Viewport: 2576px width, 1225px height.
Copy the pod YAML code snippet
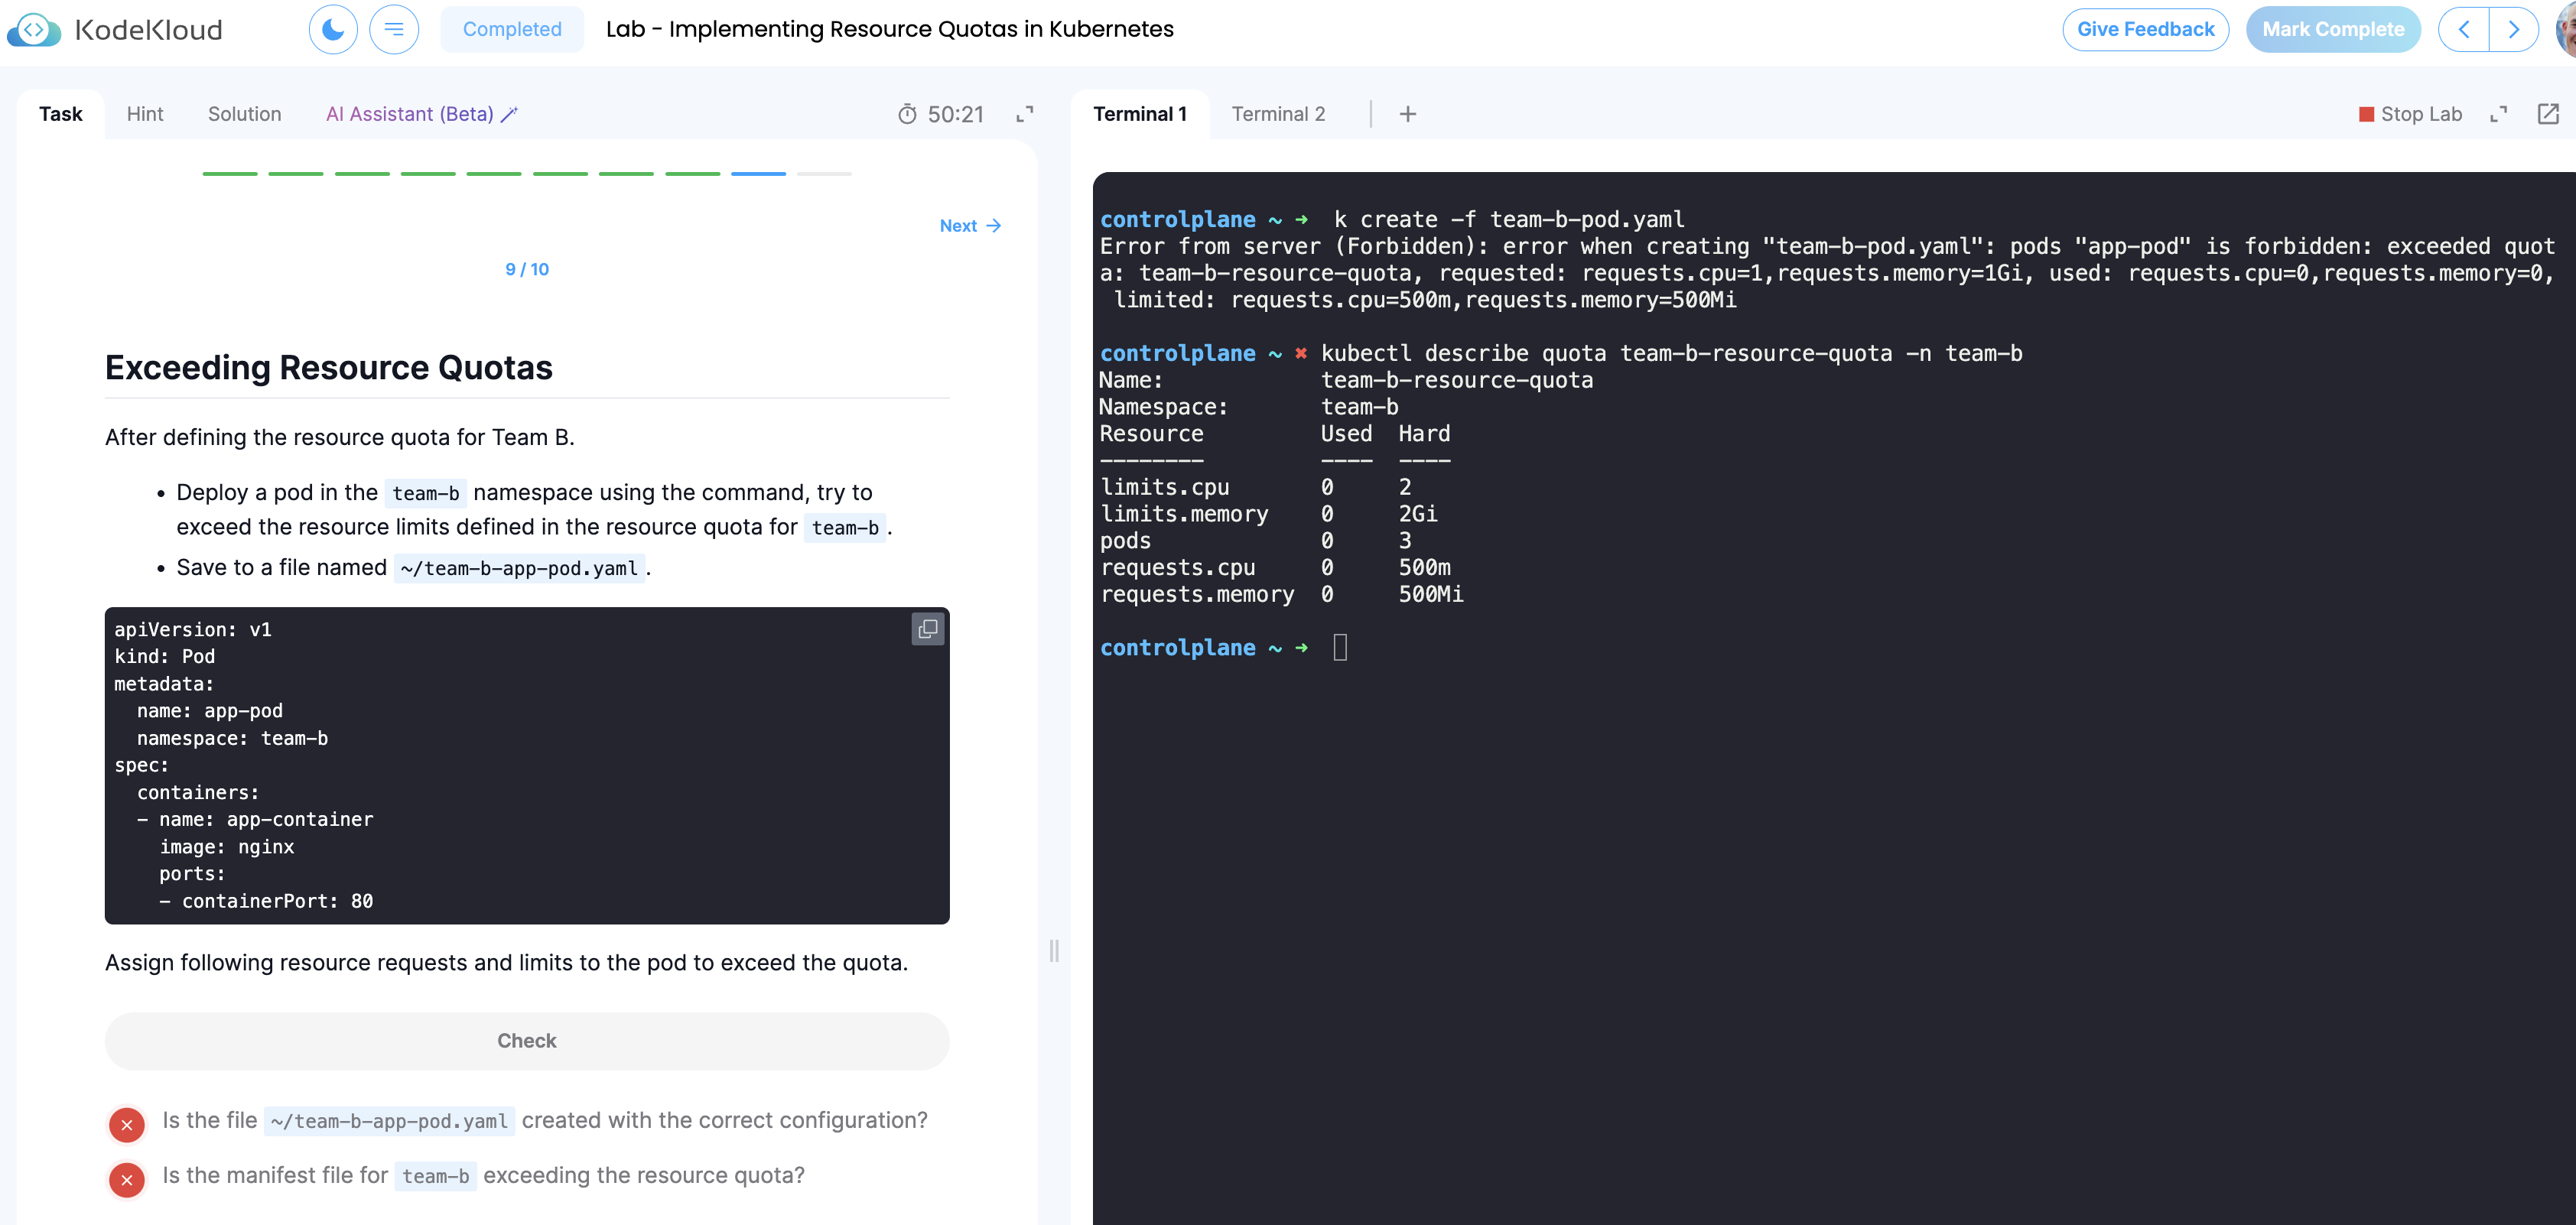(927, 629)
